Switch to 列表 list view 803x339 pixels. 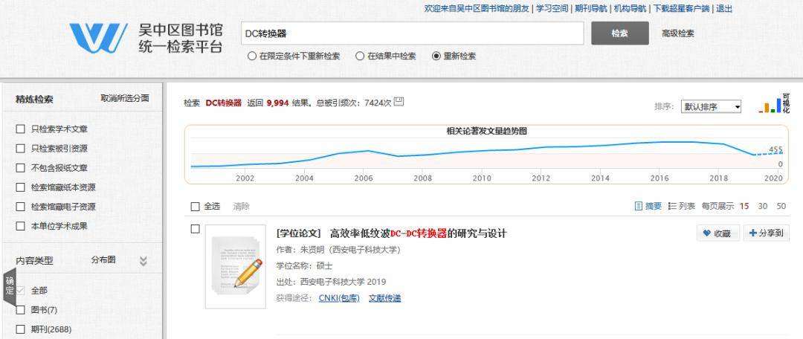point(682,206)
